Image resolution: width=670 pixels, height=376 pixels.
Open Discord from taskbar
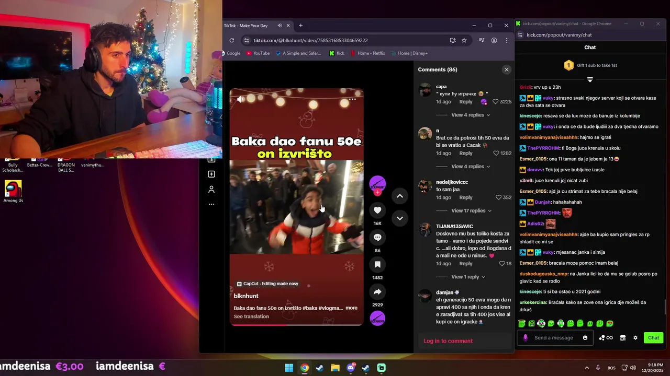pos(351,368)
